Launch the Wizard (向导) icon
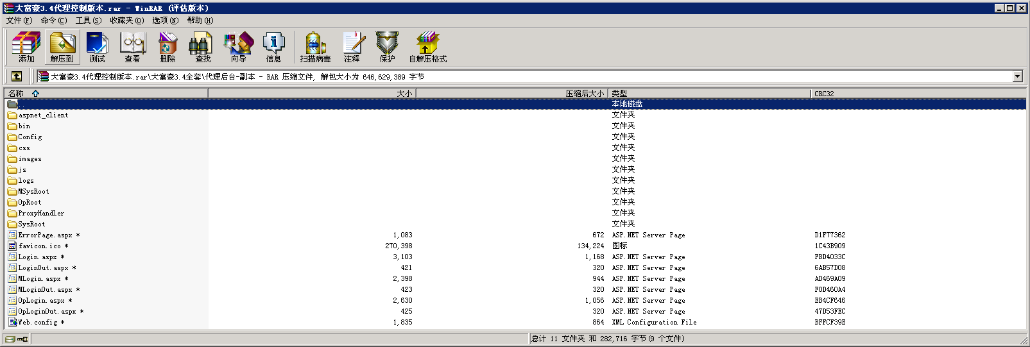Image resolution: width=1030 pixels, height=347 pixels. tap(238, 47)
